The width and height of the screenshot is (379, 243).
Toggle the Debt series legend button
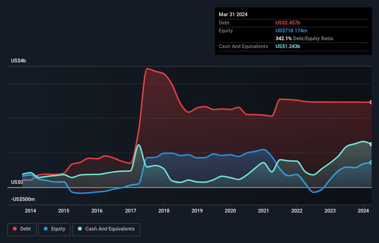22,229
